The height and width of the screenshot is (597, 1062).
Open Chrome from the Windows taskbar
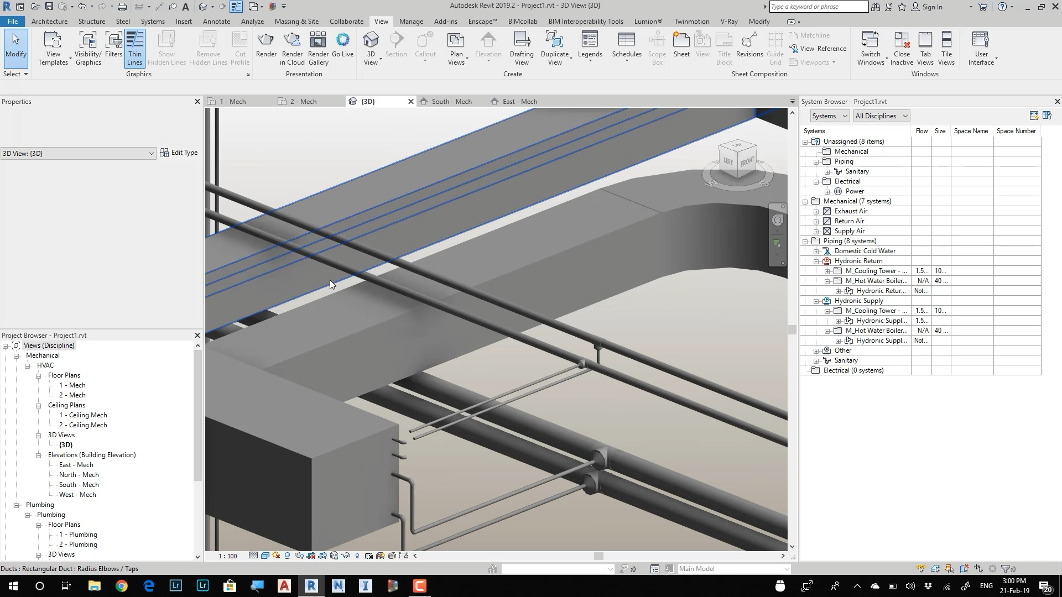121,586
